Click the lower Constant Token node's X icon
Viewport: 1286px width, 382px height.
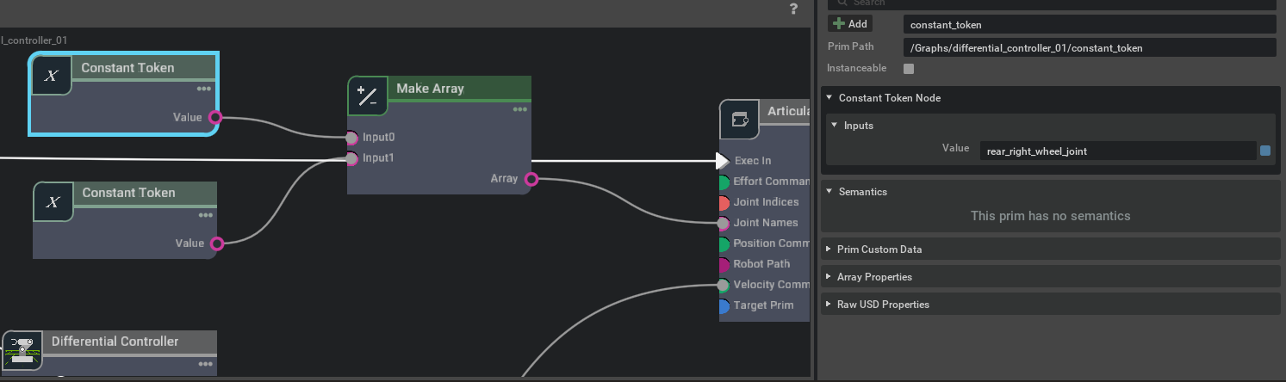coord(53,202)
